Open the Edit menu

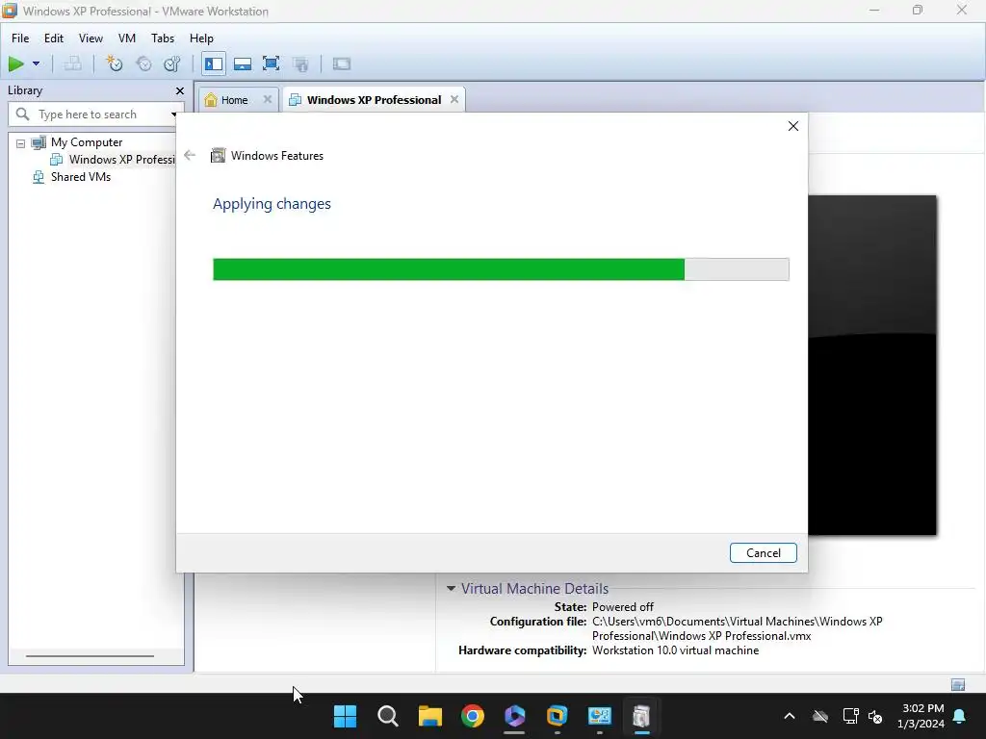54,38
